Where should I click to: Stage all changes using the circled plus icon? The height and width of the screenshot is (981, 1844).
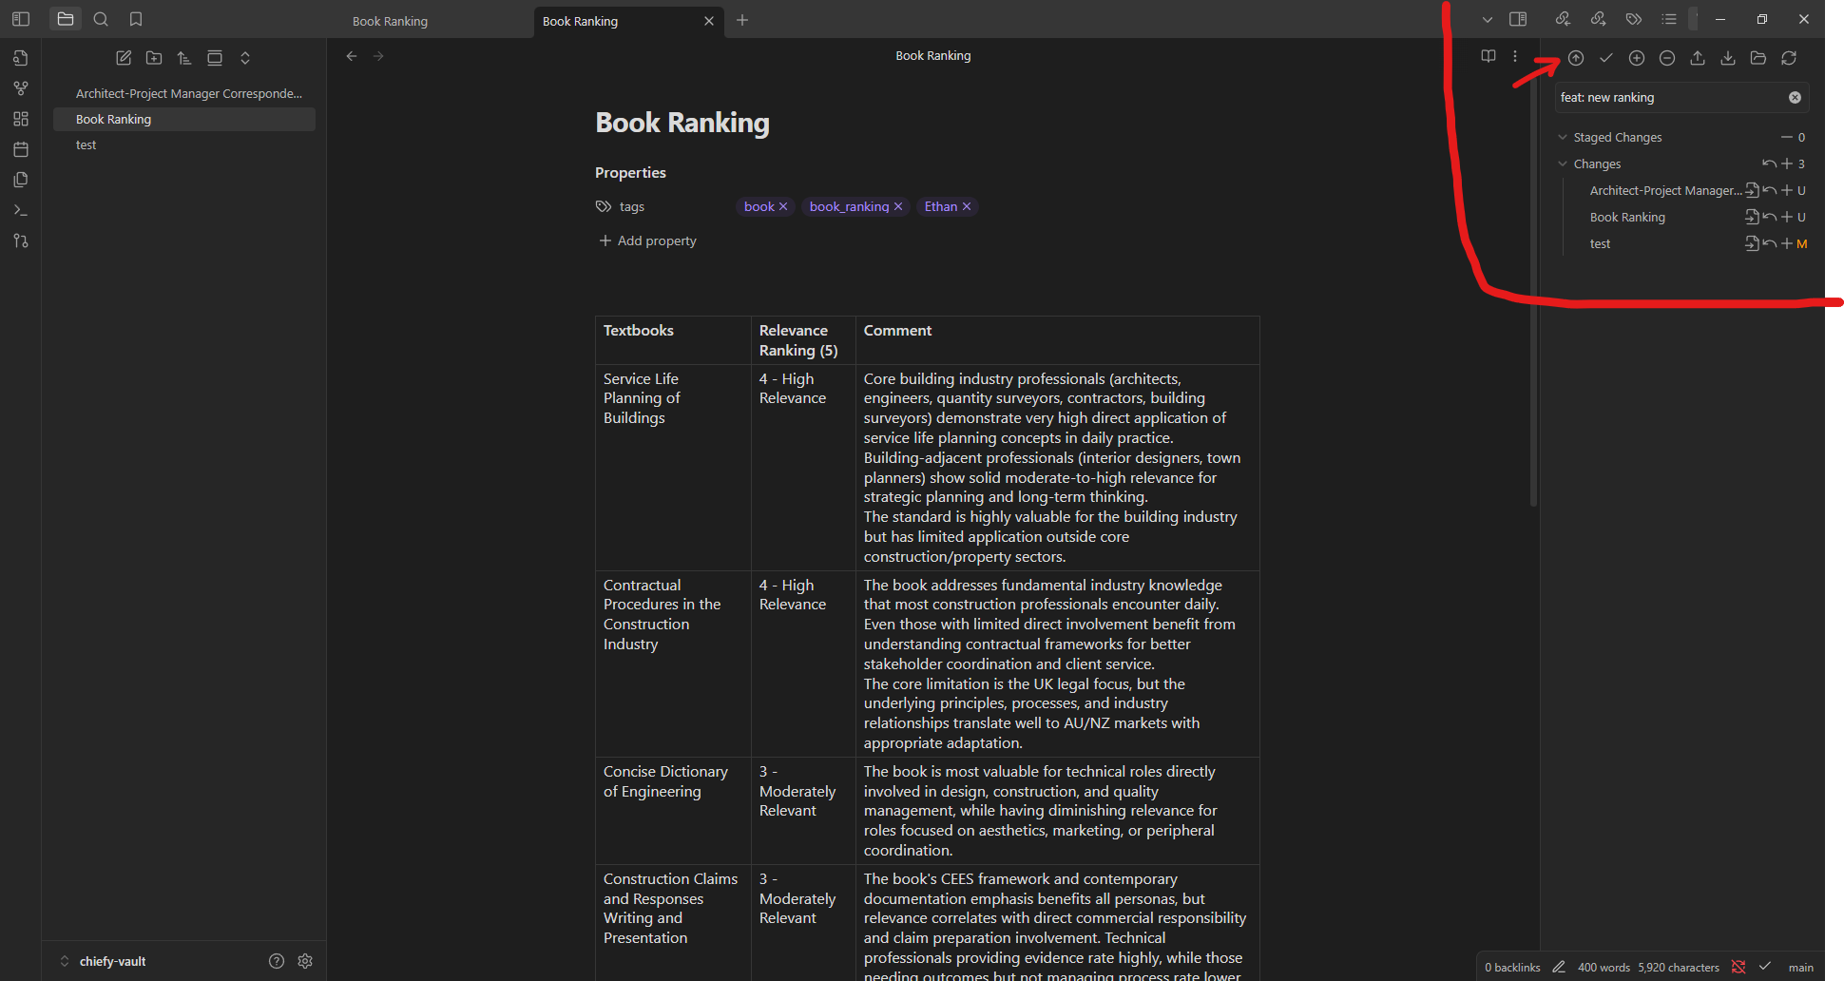[1637, 58]
